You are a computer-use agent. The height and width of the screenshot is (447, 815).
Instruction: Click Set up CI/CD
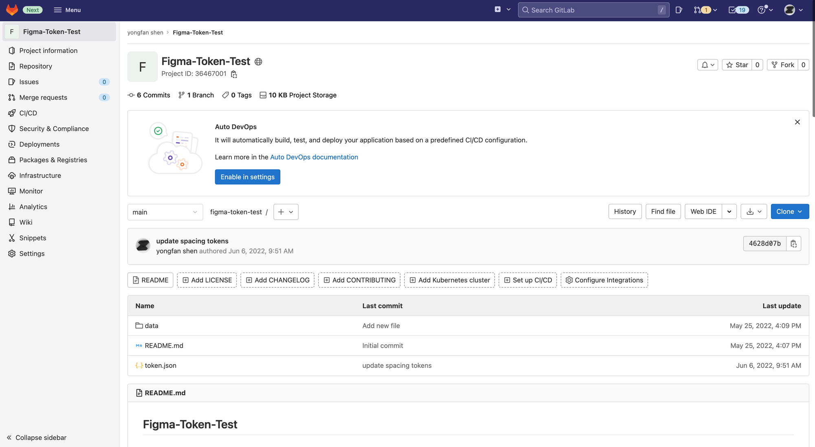click(528, 280)
